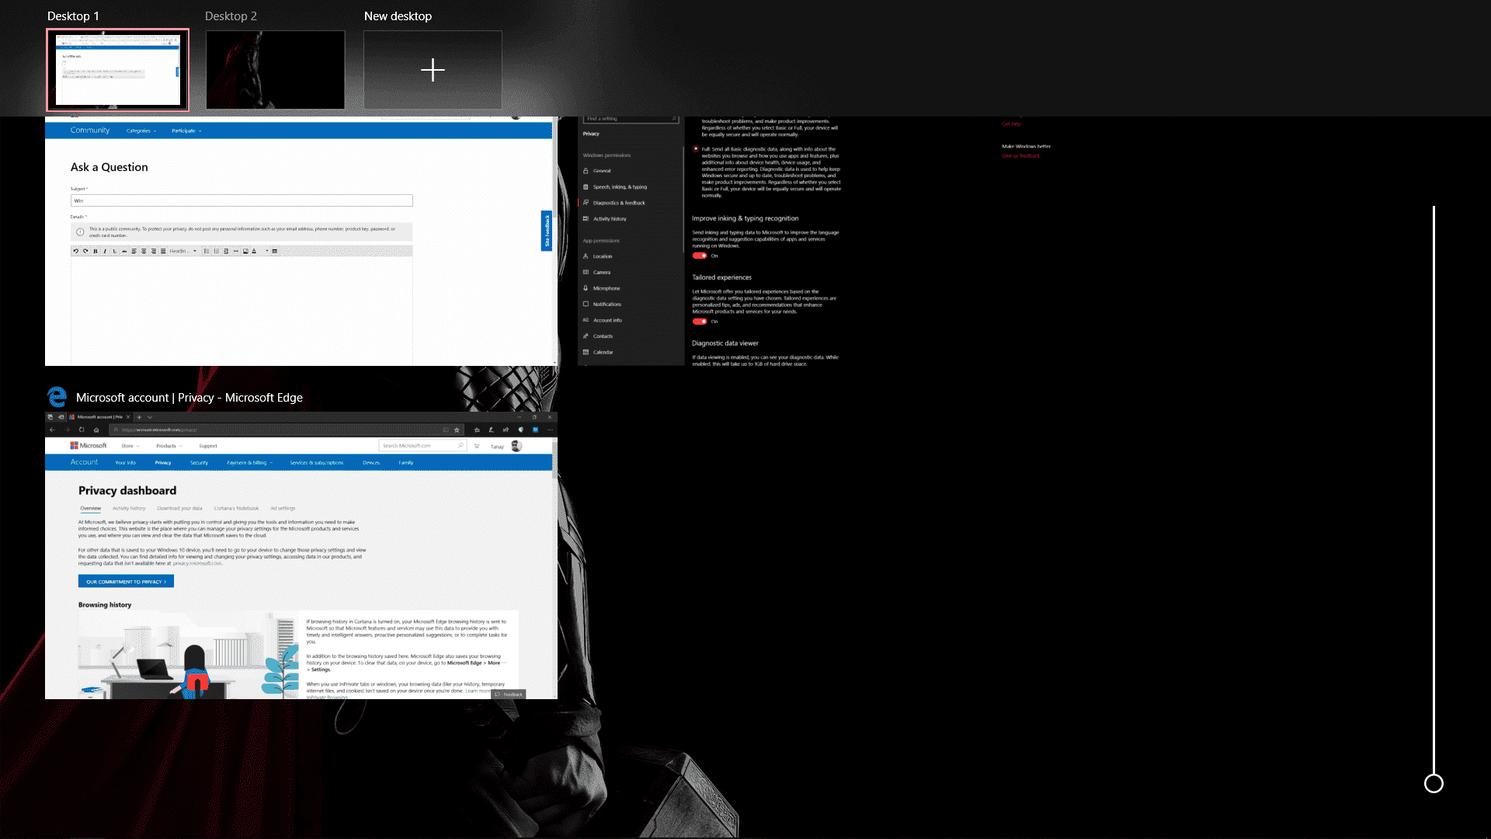The width and height of the screenshot is (1491, 839).
Task: Click Tanay profile avatar on account page
Action: (x=516, y=446)
